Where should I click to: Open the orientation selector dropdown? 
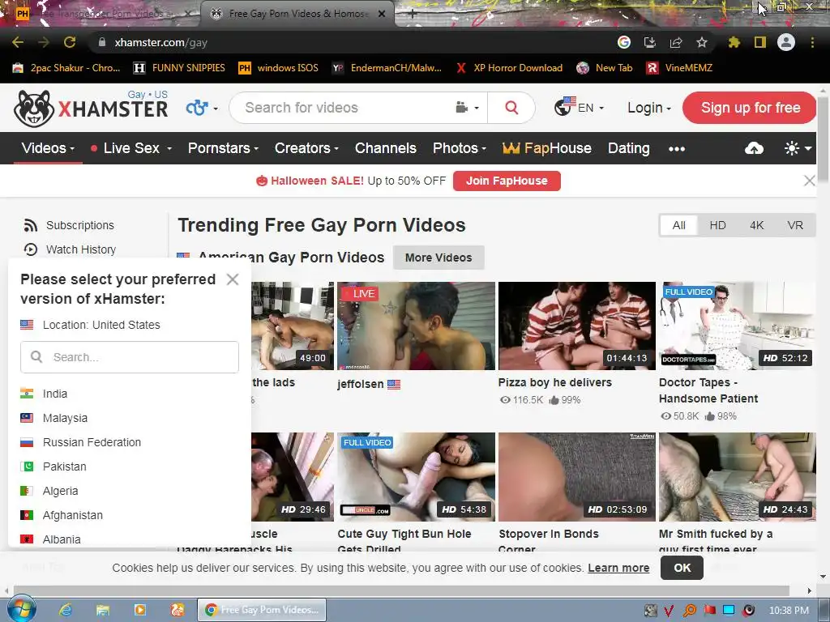click(x=202, y=108)
